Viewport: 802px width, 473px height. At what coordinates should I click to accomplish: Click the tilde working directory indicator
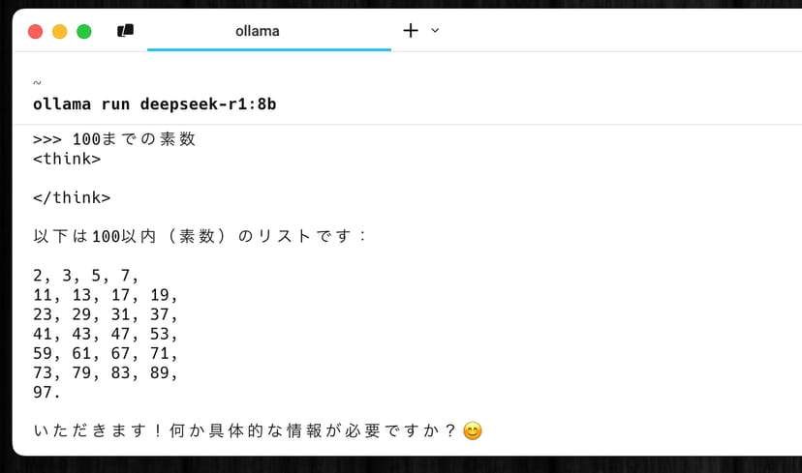37,84
